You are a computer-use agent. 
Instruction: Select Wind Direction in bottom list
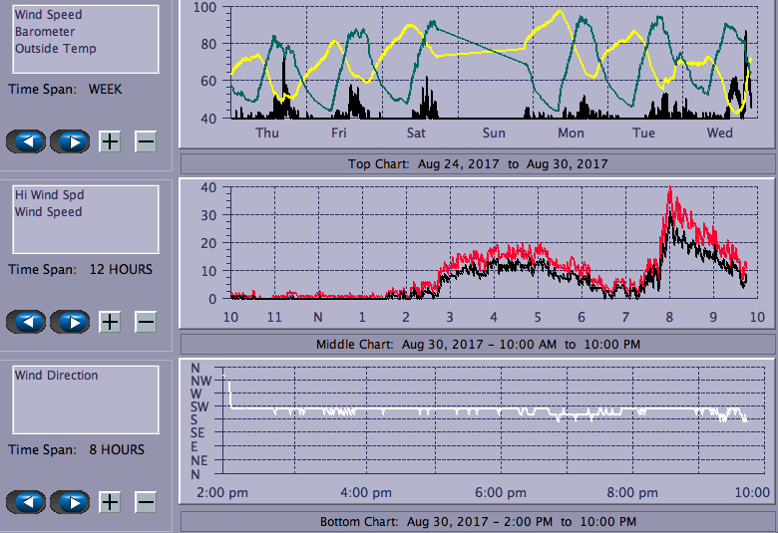coord(56,376)
